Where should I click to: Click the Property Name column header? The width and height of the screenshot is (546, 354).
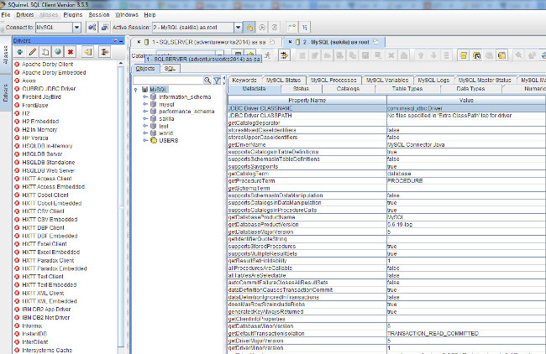click(307, 101)
